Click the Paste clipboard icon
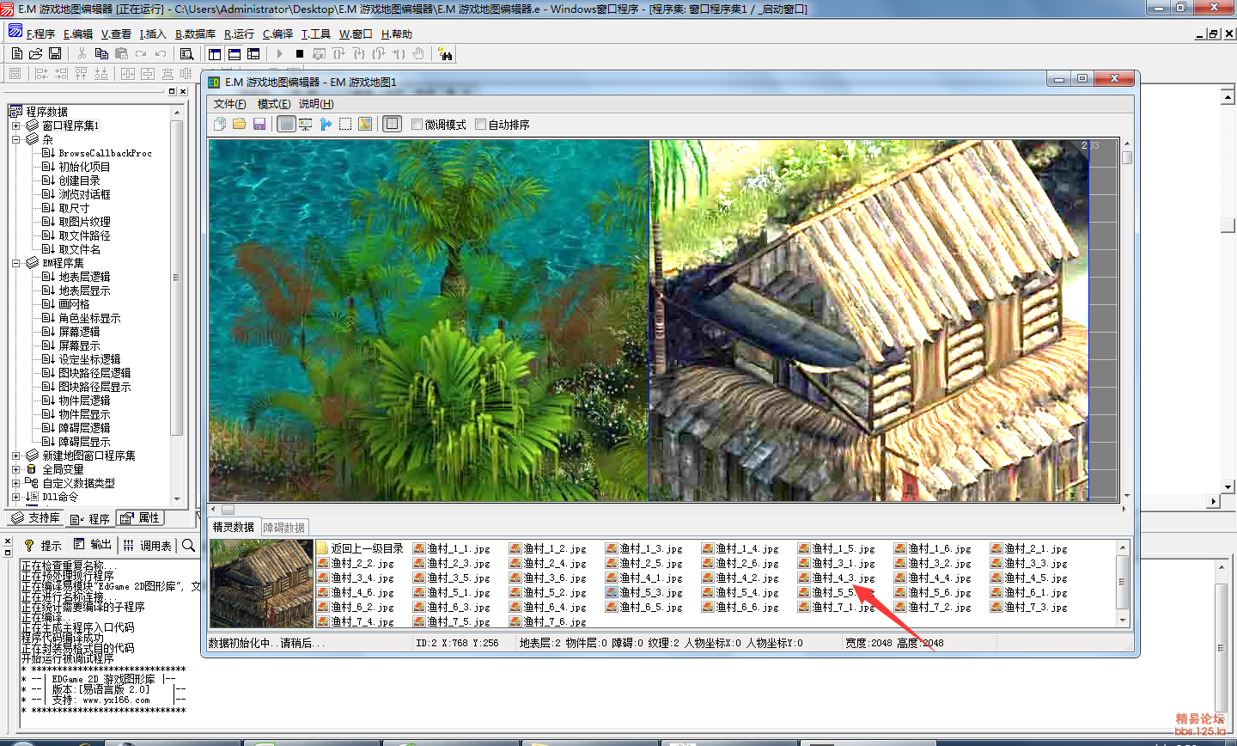Viewport: 1237px width, 746px height. (121, 53)
